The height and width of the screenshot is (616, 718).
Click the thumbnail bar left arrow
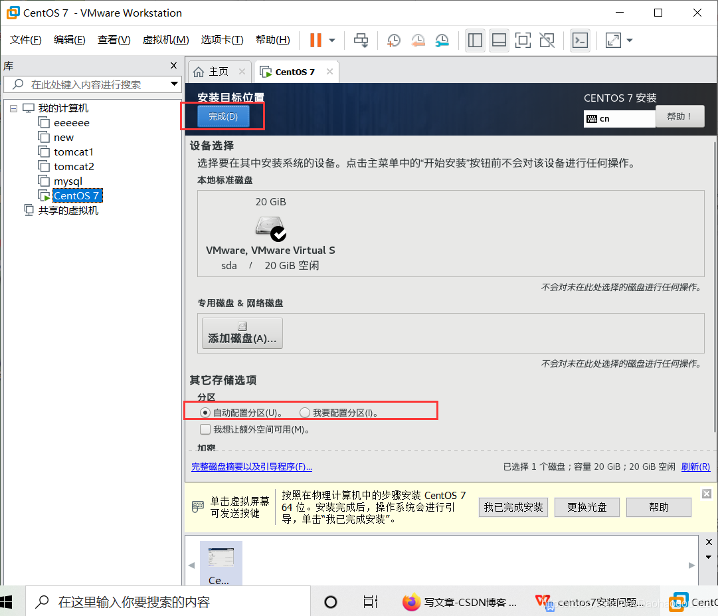191,565
